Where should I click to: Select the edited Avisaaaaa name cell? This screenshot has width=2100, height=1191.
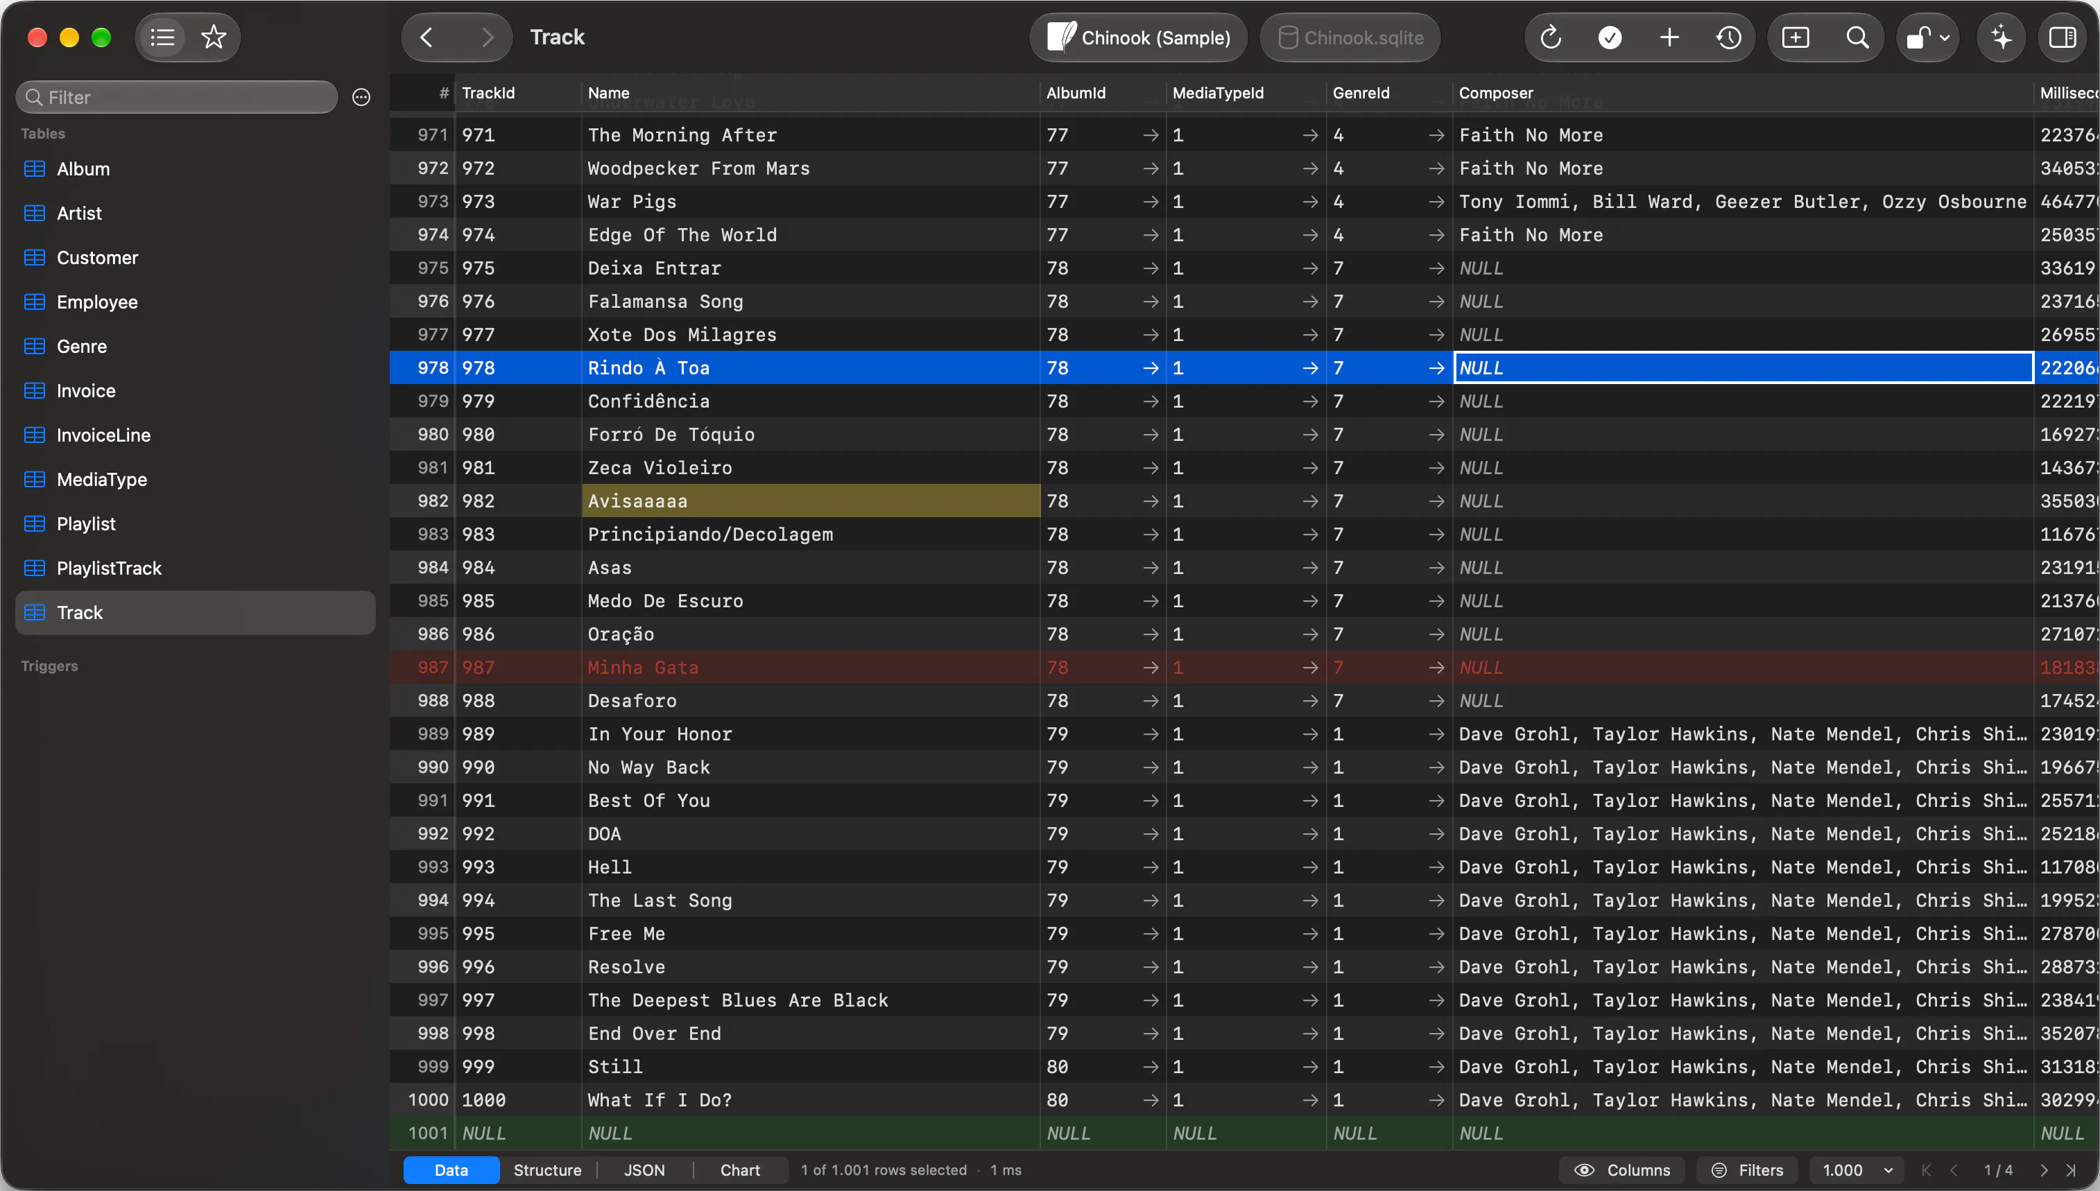click(811, 501)
